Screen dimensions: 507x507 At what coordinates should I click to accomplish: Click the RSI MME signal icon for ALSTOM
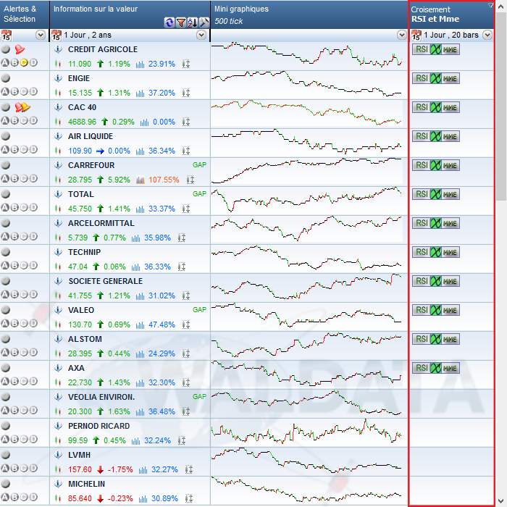click(436, 339)
